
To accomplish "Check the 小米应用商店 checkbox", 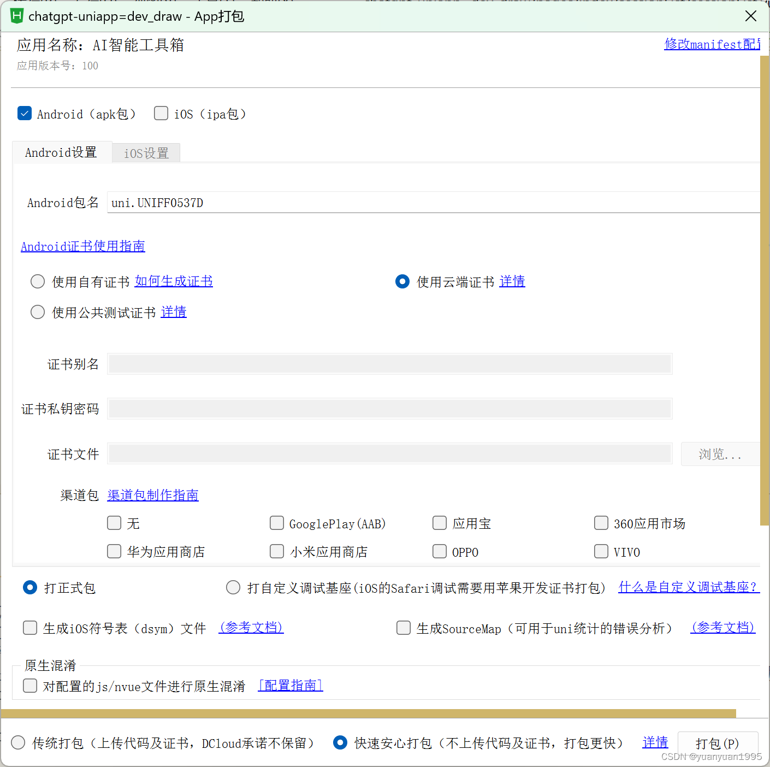I will (x=277, y=551).
